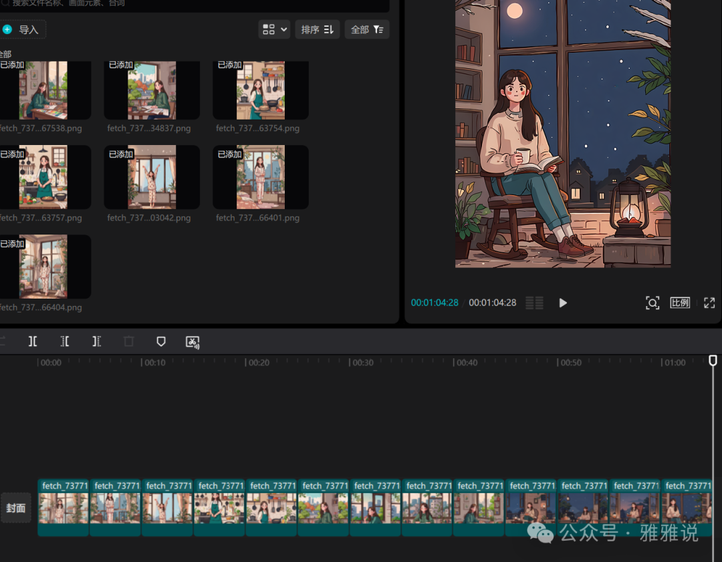This screenshot has height=562, width=722.
Task: Select thumbnail fetch_737...34837.png
Action: [152, 90]
